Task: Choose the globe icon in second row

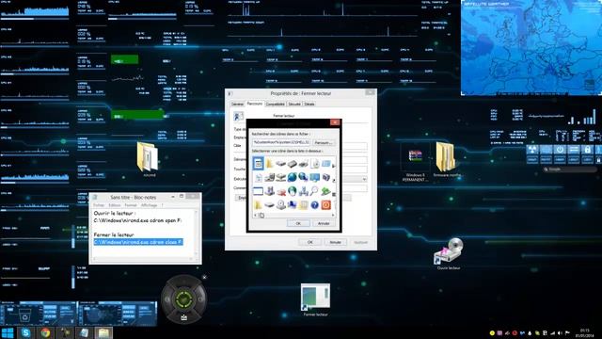Action: click(x=293, y=177)
